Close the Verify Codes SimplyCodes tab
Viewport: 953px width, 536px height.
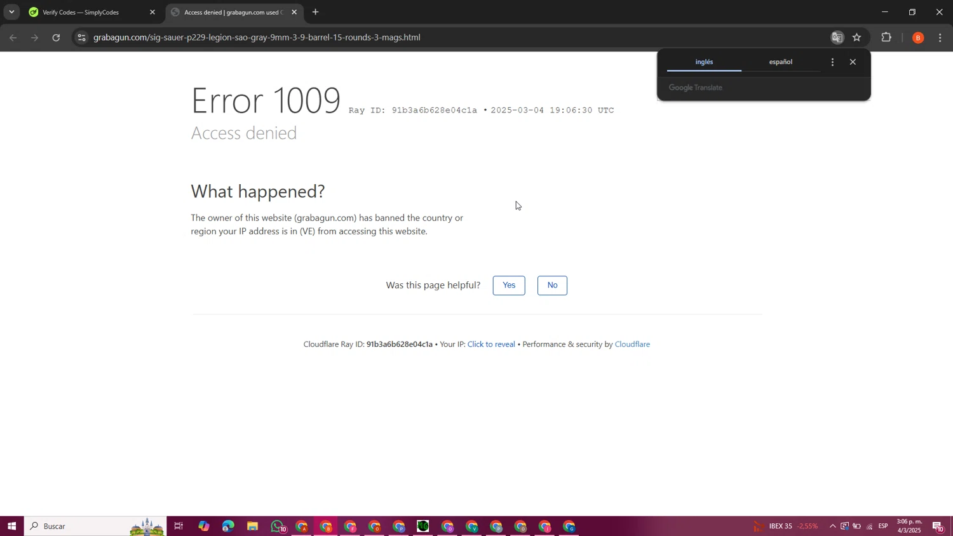152,12
